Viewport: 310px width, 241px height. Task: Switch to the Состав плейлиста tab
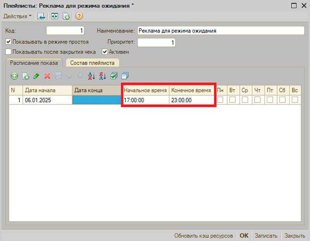click(x=92, y=63)
